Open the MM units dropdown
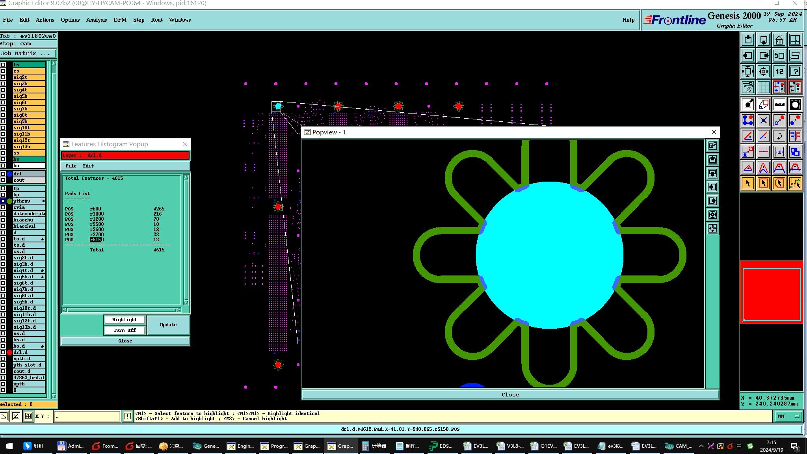The width and height of the screenshot is (807, 454). click(788, 416)
